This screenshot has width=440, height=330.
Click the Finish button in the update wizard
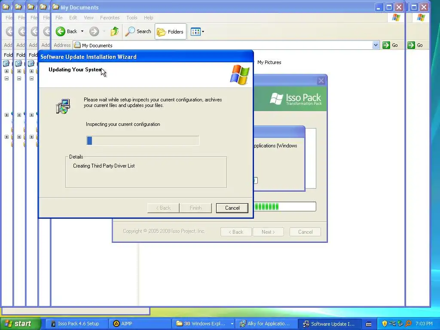(196, 208)
